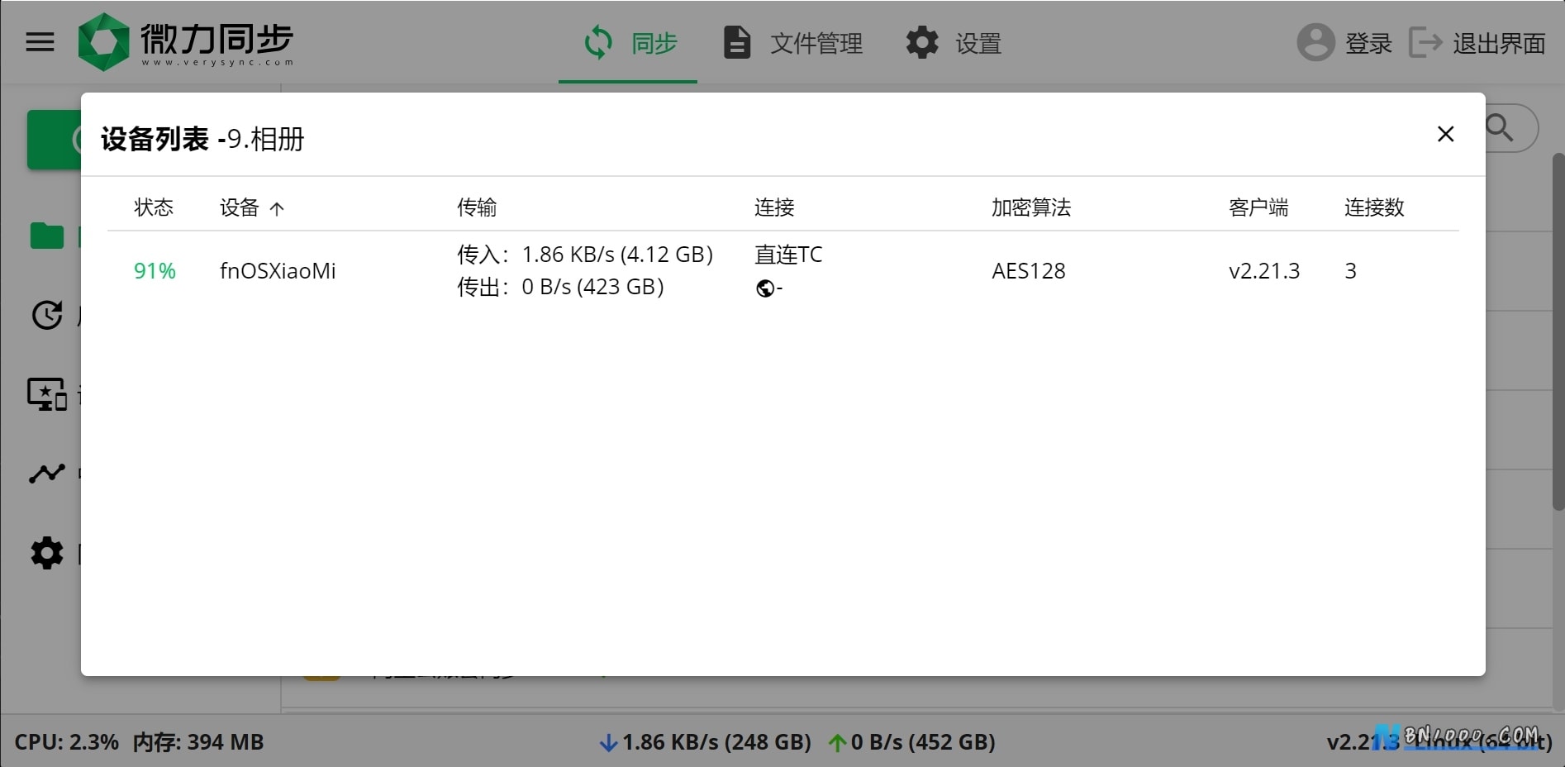Screen dimensions: 1565x767
Task: Click the 客户端 column header
Action: point(1258,207)
